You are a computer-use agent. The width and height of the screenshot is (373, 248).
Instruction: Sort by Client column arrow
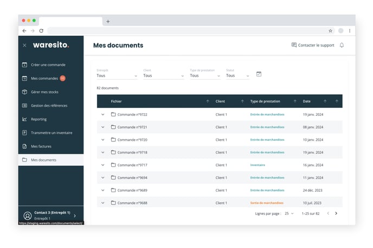[x=242, y=101]
